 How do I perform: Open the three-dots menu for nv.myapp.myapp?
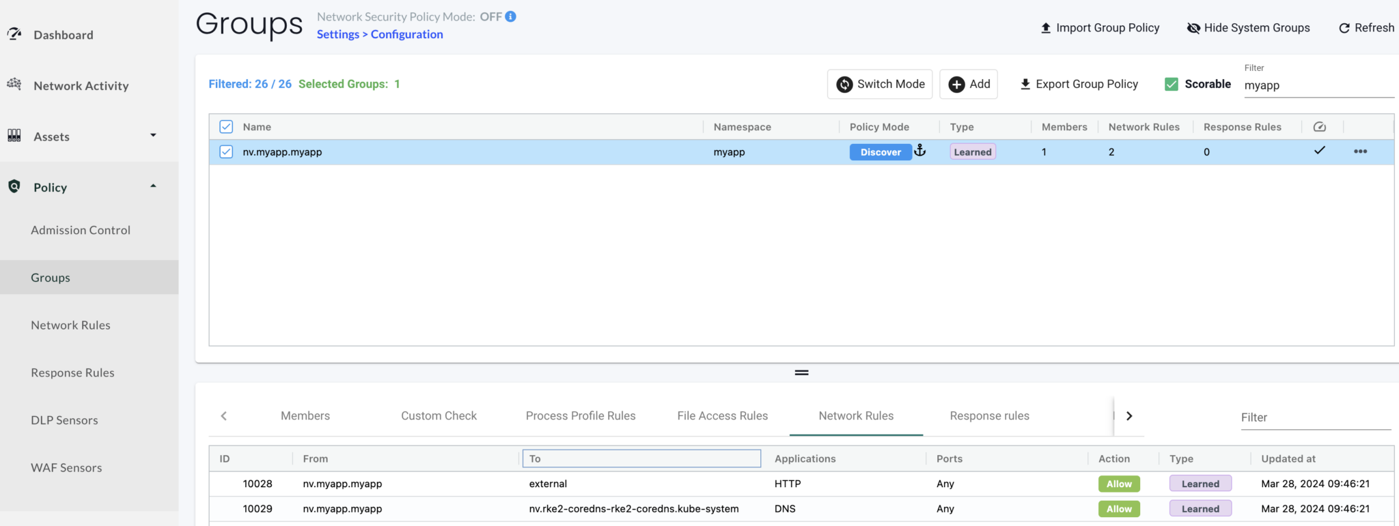pos(1360,151)
